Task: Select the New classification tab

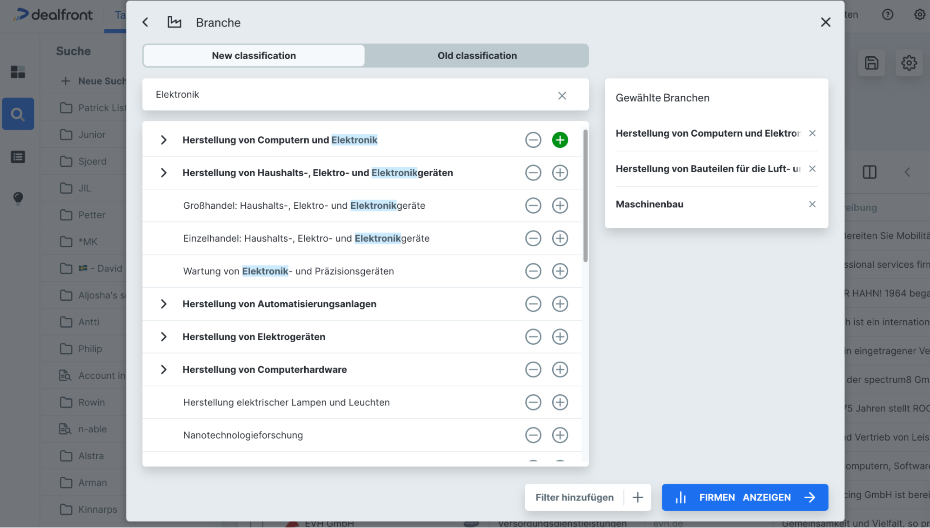Action: click(x=254, y=55)
